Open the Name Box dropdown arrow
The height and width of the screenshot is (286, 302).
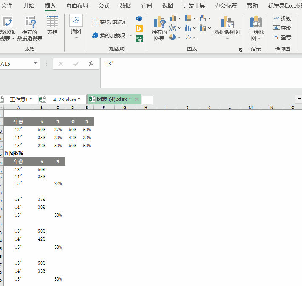[36, 63]
